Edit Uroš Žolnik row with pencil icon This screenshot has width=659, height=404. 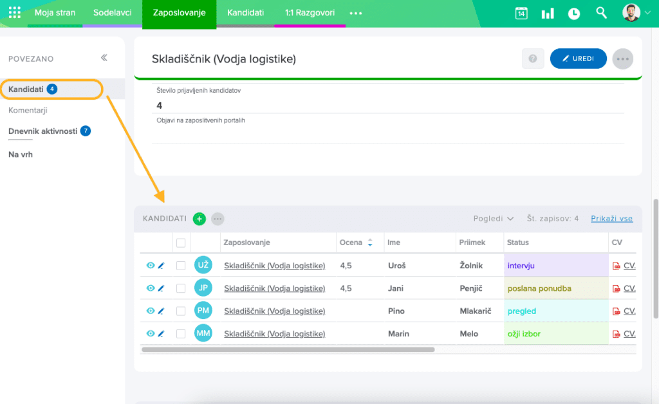(162, 266)
